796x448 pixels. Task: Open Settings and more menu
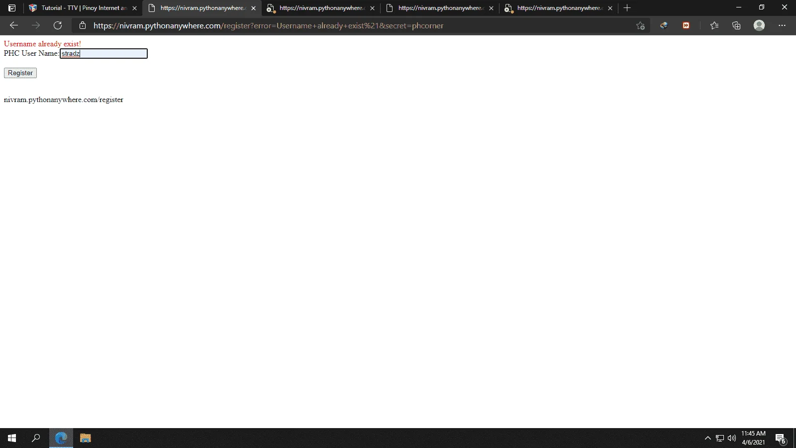(x=782, y=25)
